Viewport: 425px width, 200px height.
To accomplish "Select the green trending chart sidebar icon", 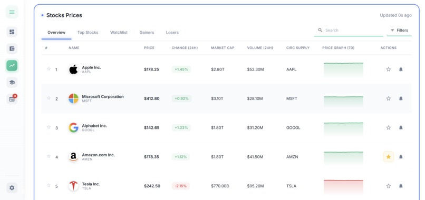I will [x=12, y=65].
